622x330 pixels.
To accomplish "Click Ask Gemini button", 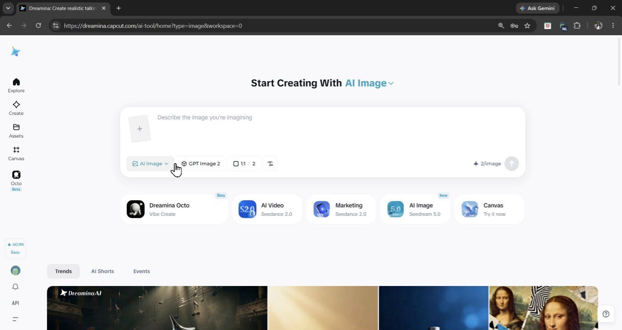I will pos(538,8).
